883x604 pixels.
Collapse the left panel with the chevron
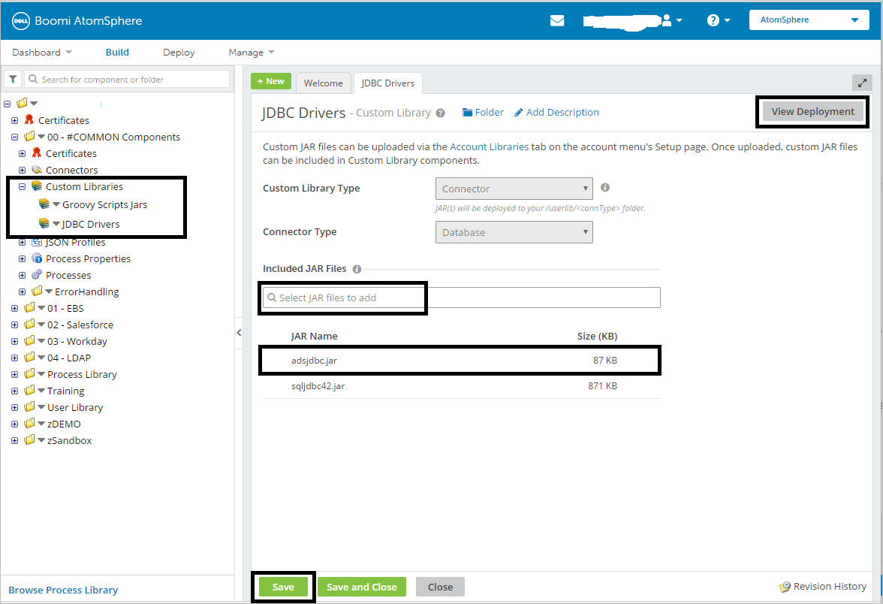[x=239, y=331]
